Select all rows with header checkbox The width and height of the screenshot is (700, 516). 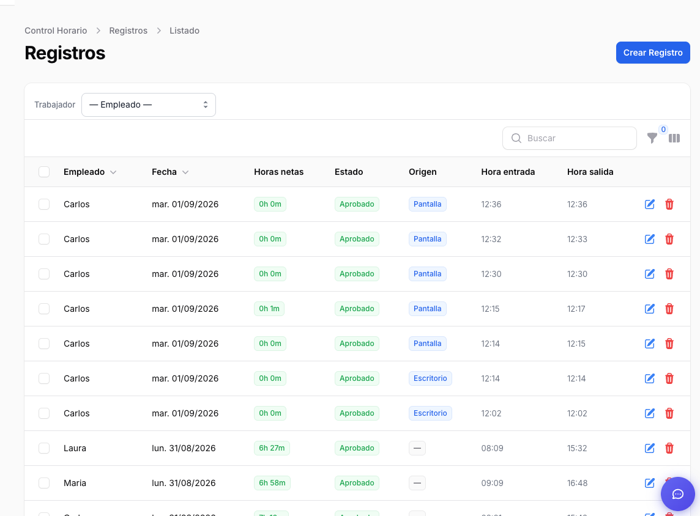[44, 172]
